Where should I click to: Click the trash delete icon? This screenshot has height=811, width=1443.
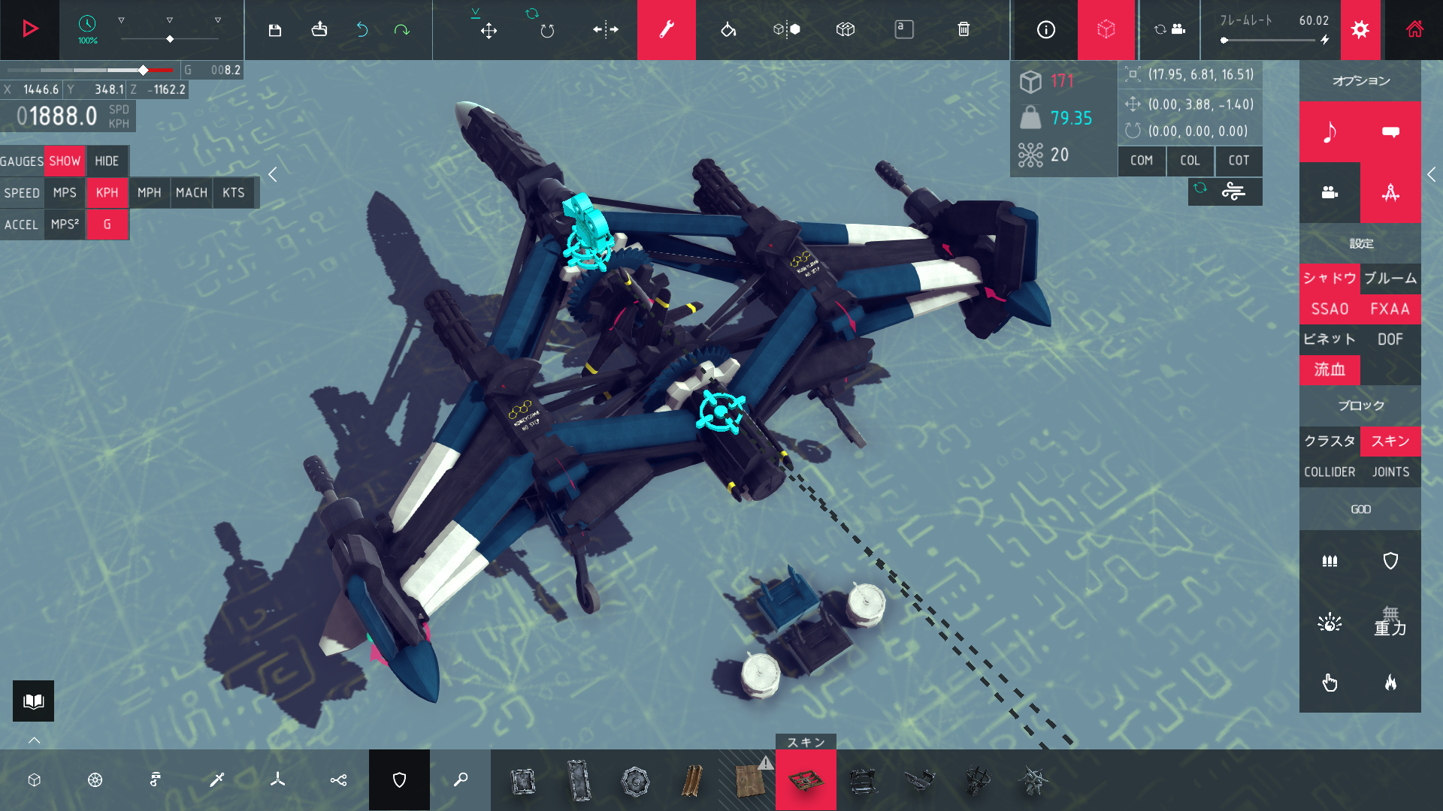(964, 30)
